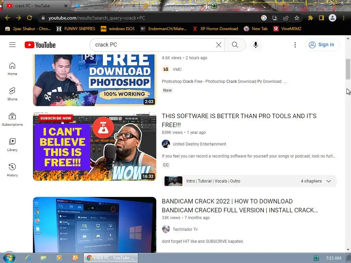Close the crack PC - YouTube tab

pos(66,6)
